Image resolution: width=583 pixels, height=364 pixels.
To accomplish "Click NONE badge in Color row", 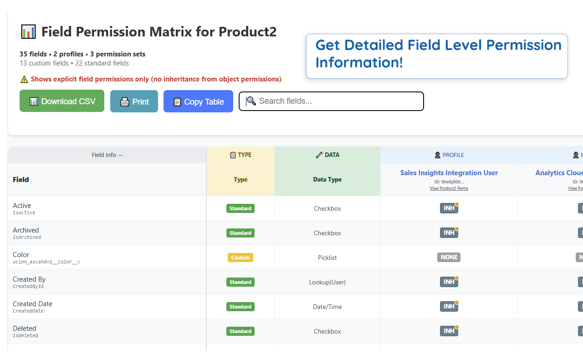I will (x=449, y=258).
